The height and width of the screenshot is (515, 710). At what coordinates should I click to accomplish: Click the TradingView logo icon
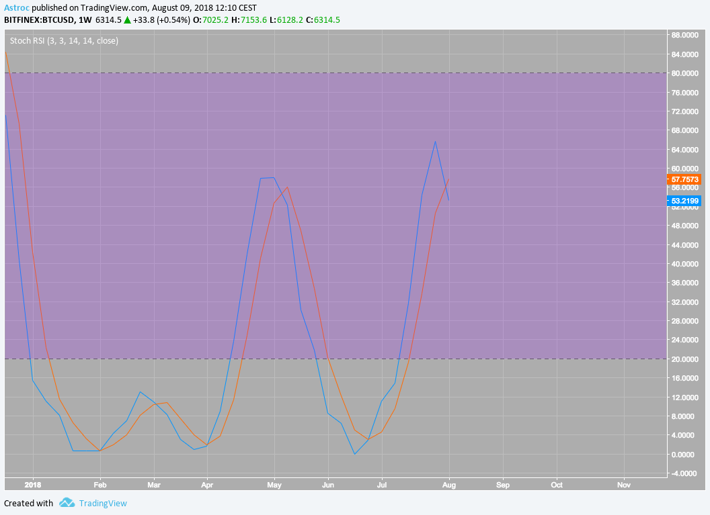click(67, 502)
